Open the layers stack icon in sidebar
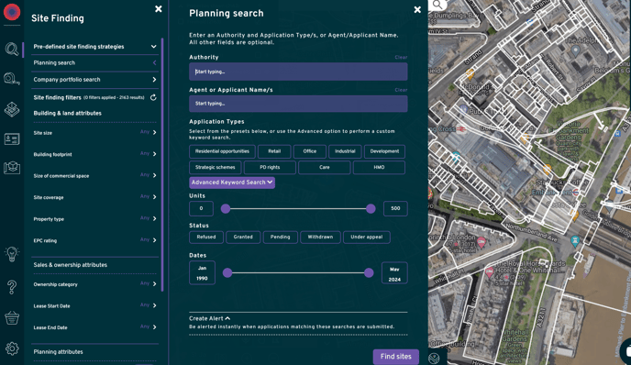Viewport: 631px width, 365px height. click(12, 109)
